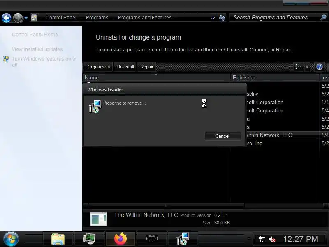Click the muted volume tray icon
Screen dimensions: 329x247
point(272,239)
